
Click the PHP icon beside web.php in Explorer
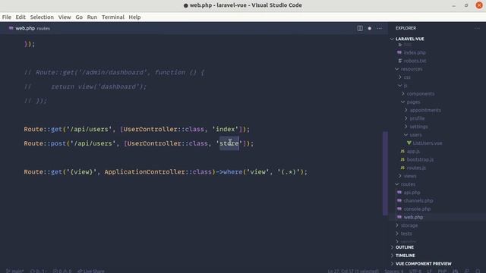(399, 217)
